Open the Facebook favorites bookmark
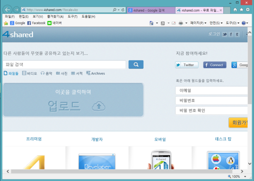This screenshot has width=254, height=181. 36,23
